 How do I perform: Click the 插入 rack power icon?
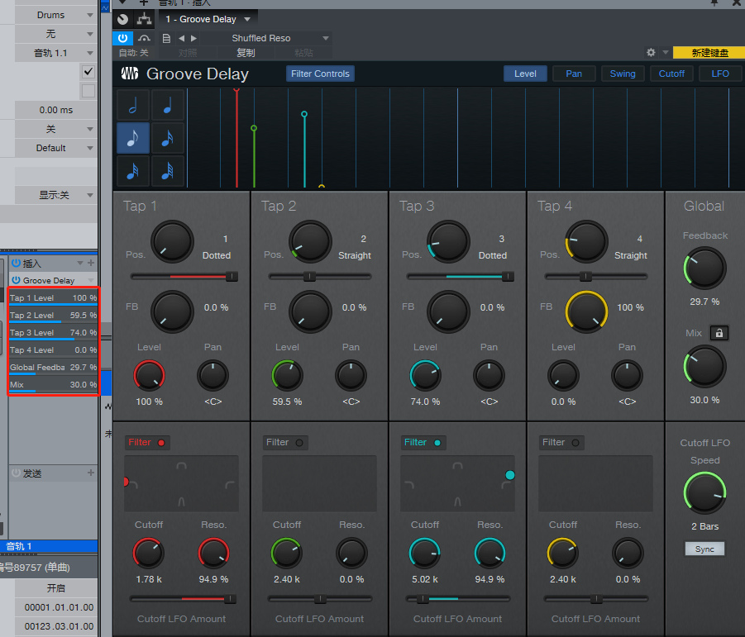[17, 263]
